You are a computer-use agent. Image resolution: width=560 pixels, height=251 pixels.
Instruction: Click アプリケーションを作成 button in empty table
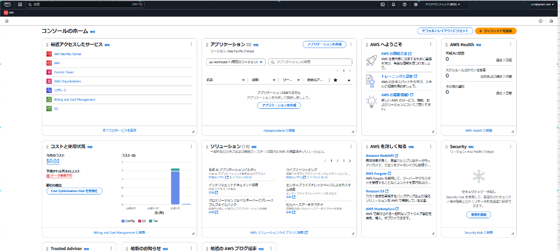pos(279,106)
